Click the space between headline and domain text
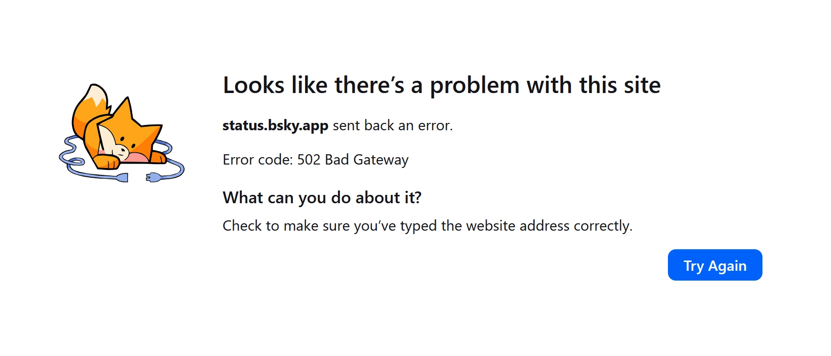 [x=441, y=105]
